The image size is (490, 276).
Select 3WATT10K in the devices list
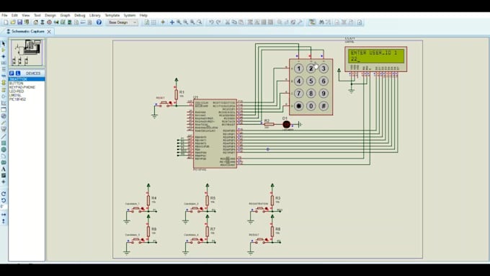(x=27, y=79)
